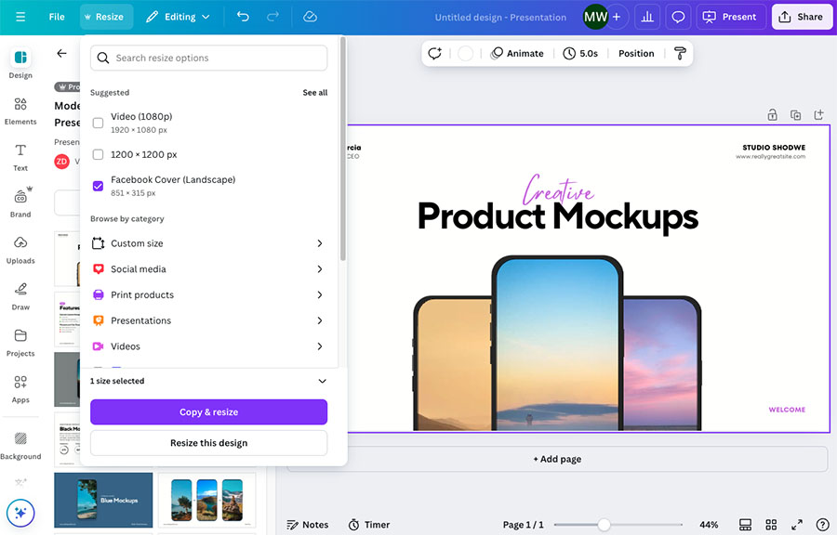Viewport: 837px width, 535px height.
Task: Click Copy & resize button
Action: click(208, 411)
